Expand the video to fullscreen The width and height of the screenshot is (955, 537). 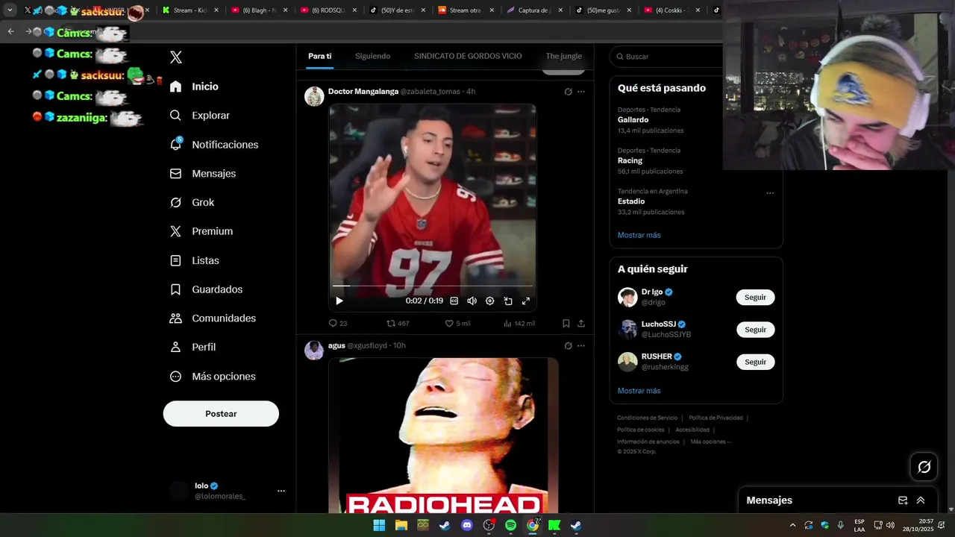[526, 301]
